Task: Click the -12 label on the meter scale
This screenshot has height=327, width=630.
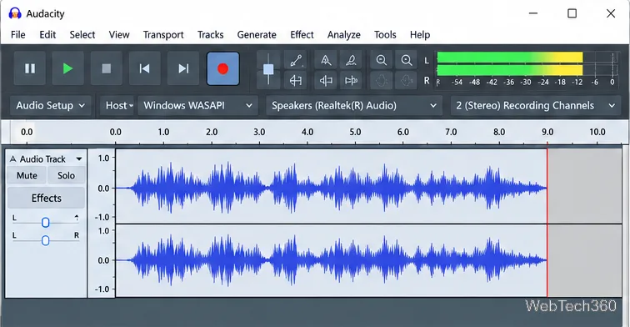Action: tap(577, 82)
